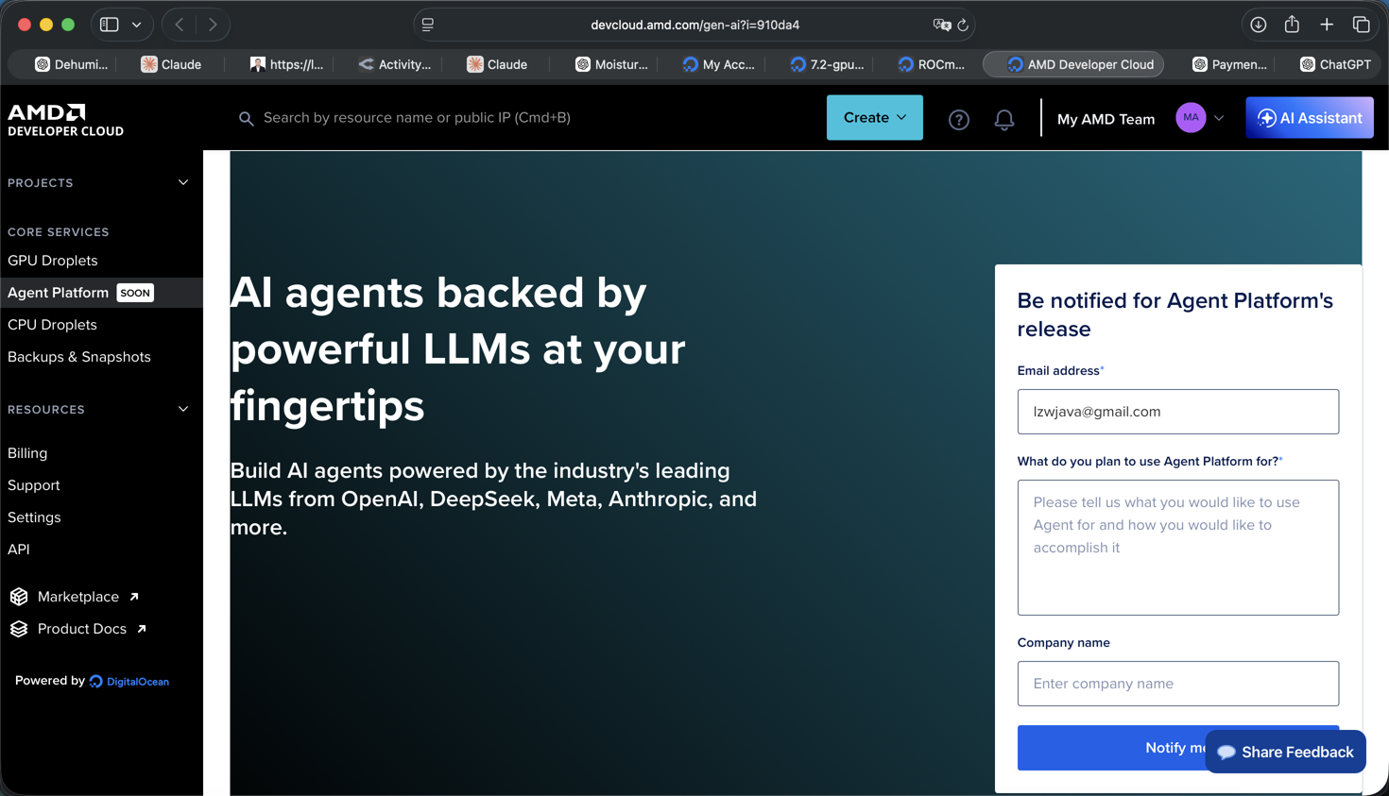Image resolution: width=1389 pixels, height=796 pixels.
Task: Click the Marketplace cube icon
Action: (x=19, y=597)
